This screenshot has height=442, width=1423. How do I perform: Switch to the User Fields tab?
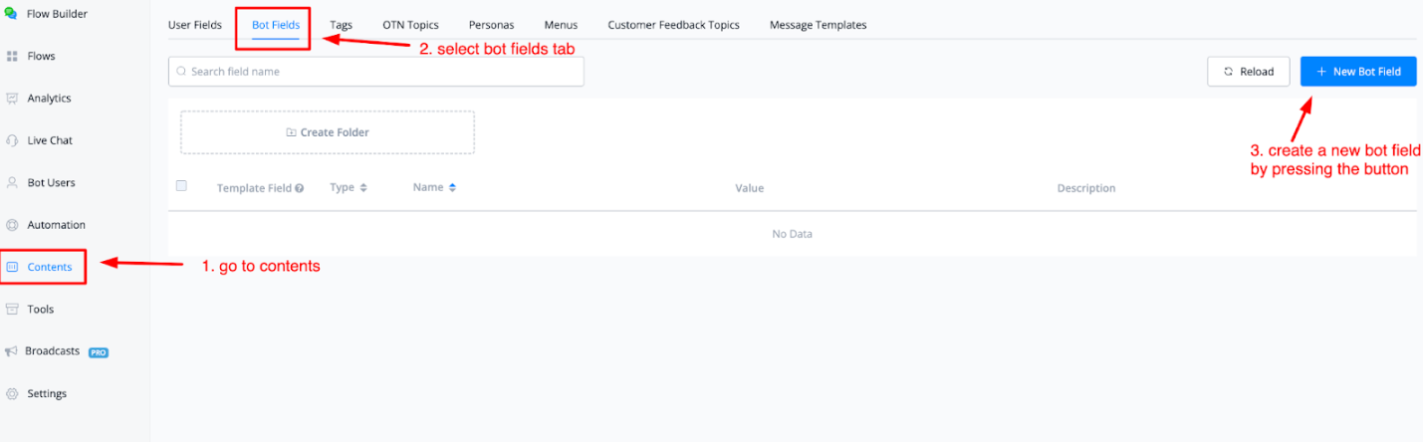195,25
